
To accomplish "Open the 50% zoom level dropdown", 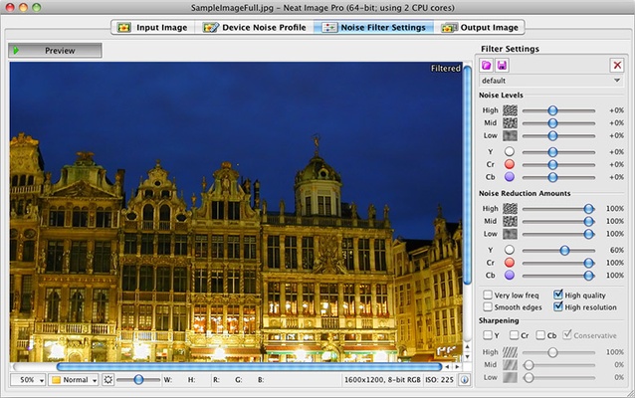I will (x=29, y=380).
